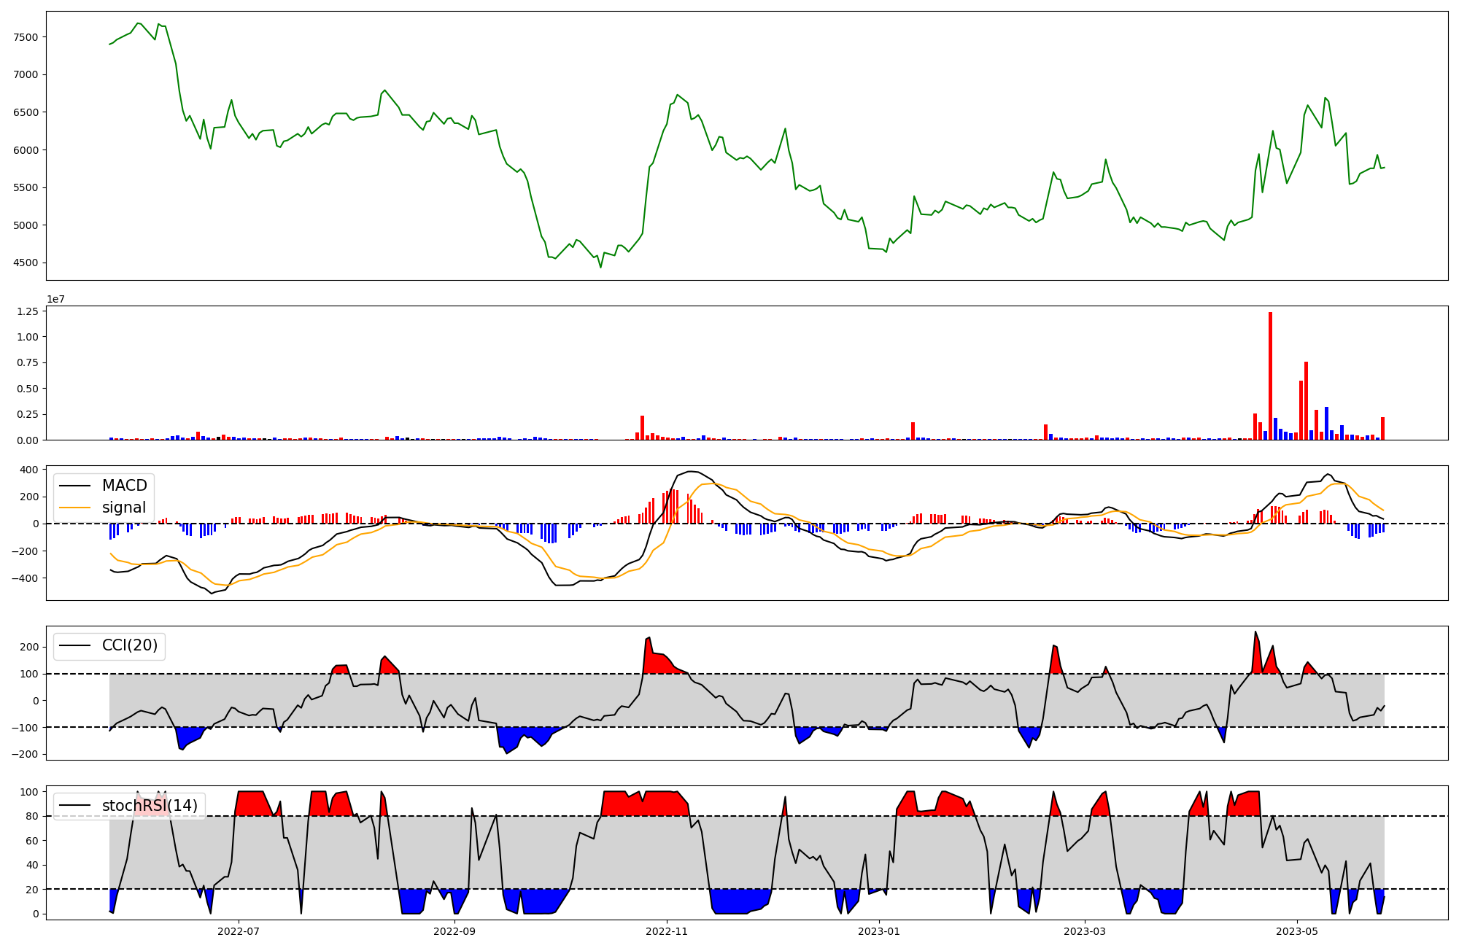Image resolution: width=1459 pixels, height=948 pixels.
Task: Click the orange signal legend entry
Action: coord(123,508)
